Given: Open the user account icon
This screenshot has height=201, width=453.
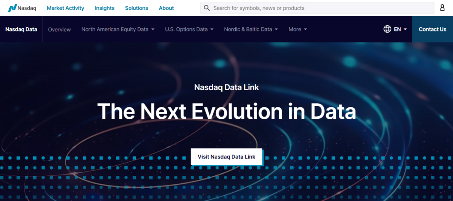Looking at the screenshot, I should pyautogui.click(x=442, y=8).
